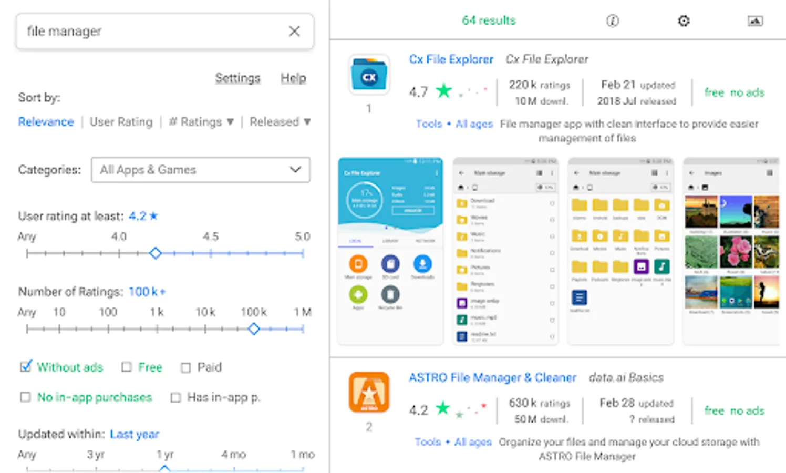Open the Cx screenshot showing folder grid view

pos(621,251)
